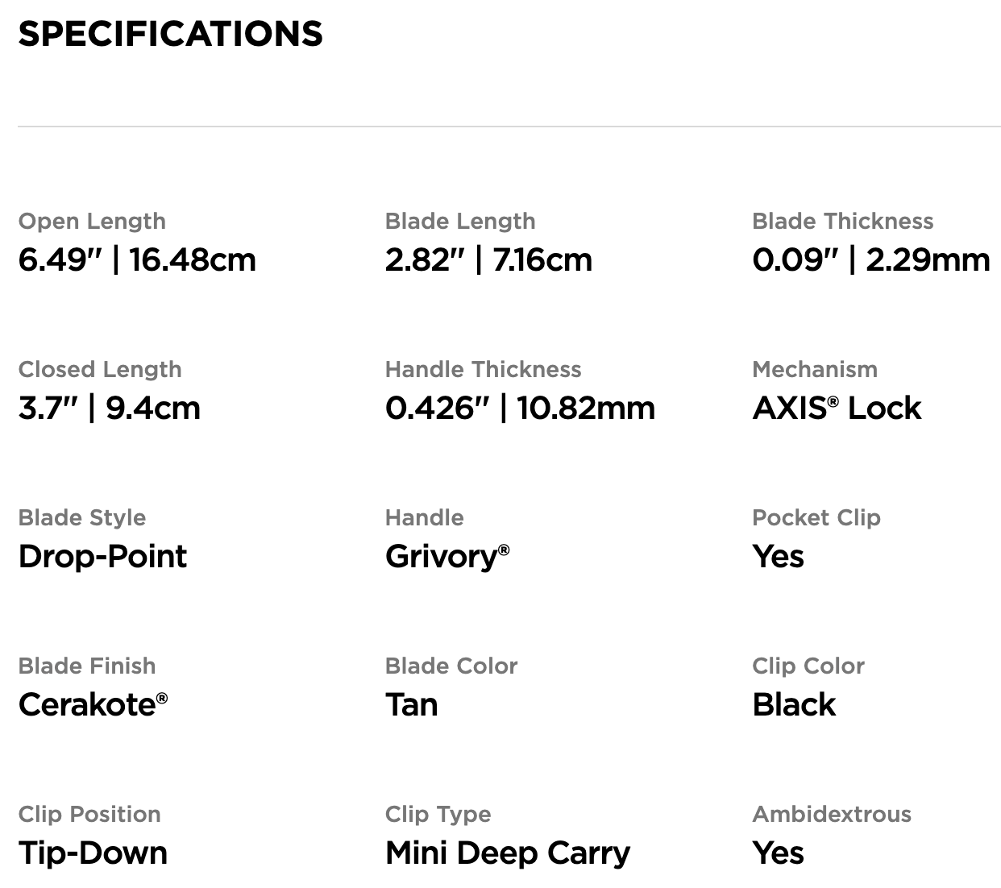The width and height of the screenshot is (1001, 888).
Task: Select the Clip Type label
Action: [x=438, y=814]
